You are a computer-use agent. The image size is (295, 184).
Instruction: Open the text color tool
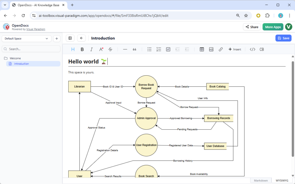point(101,49)
